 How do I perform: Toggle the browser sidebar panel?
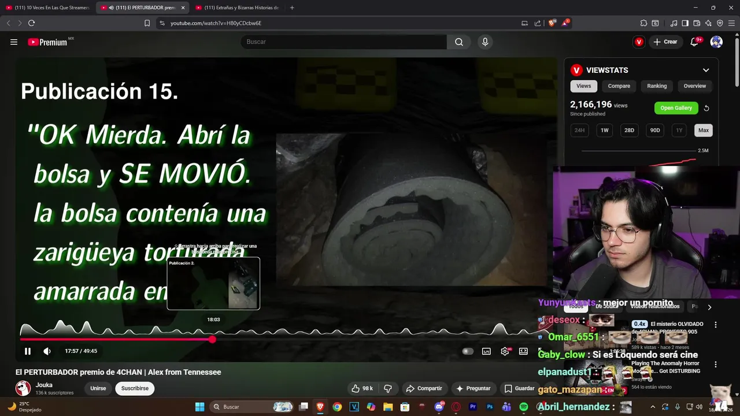click(685, 23)
